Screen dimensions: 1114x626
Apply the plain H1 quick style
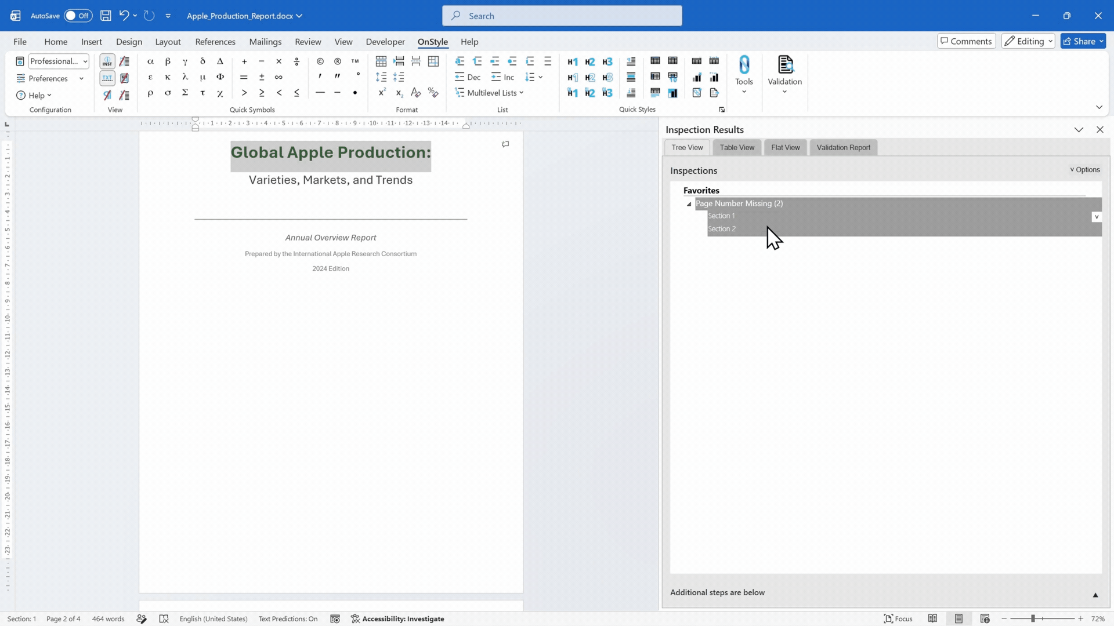tap(573, 61)
